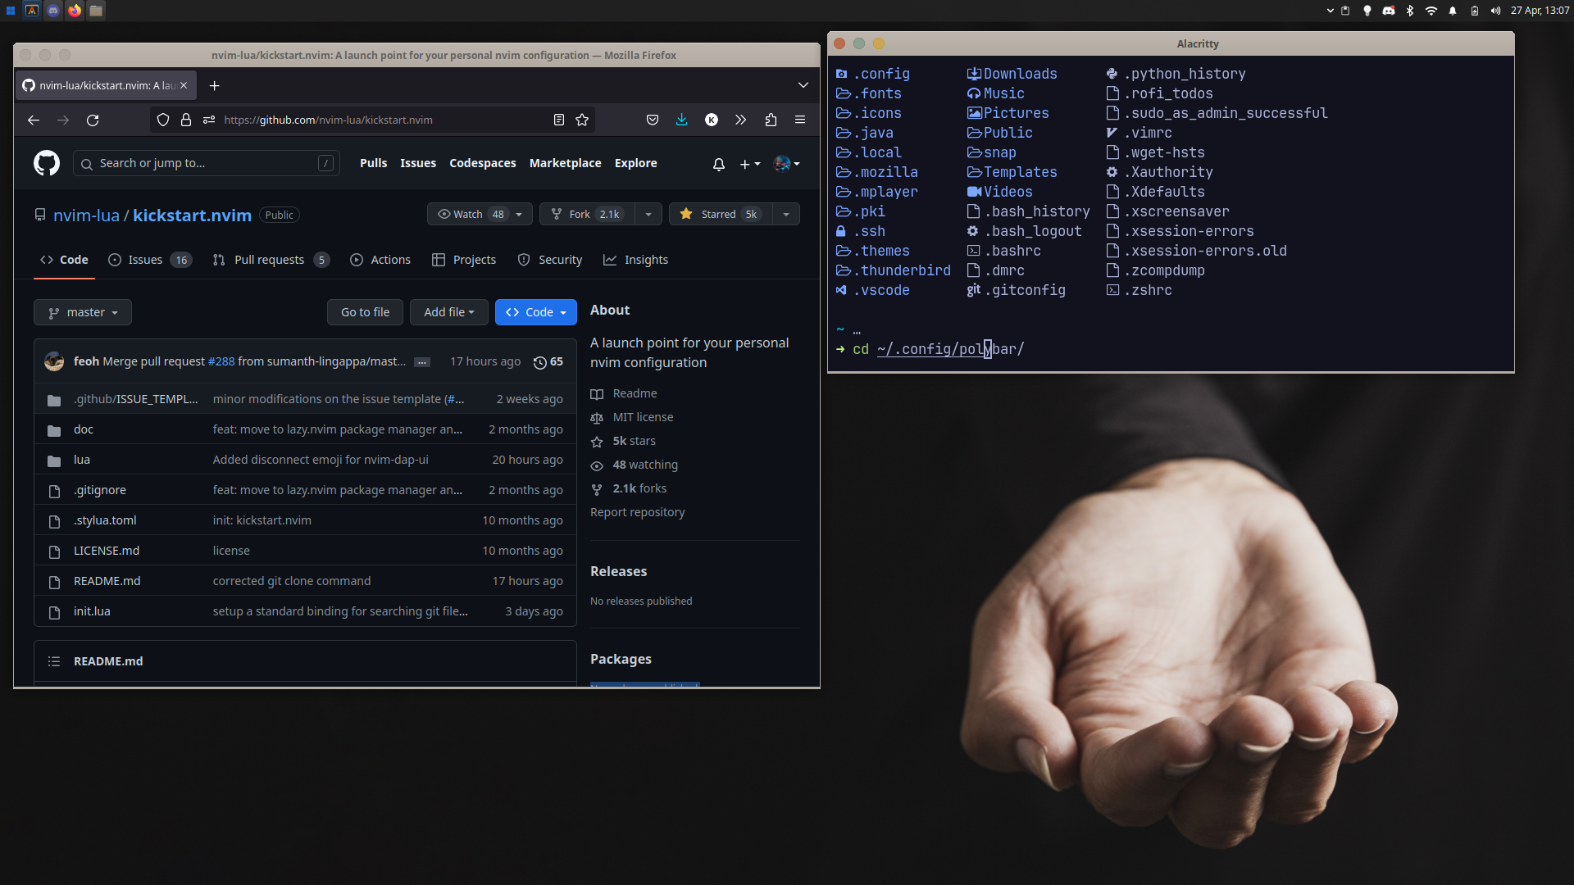The height and width of the screenshot is (885, 1574).
Task: Click Firefox back arrow button
Action: tap(34, 120)
